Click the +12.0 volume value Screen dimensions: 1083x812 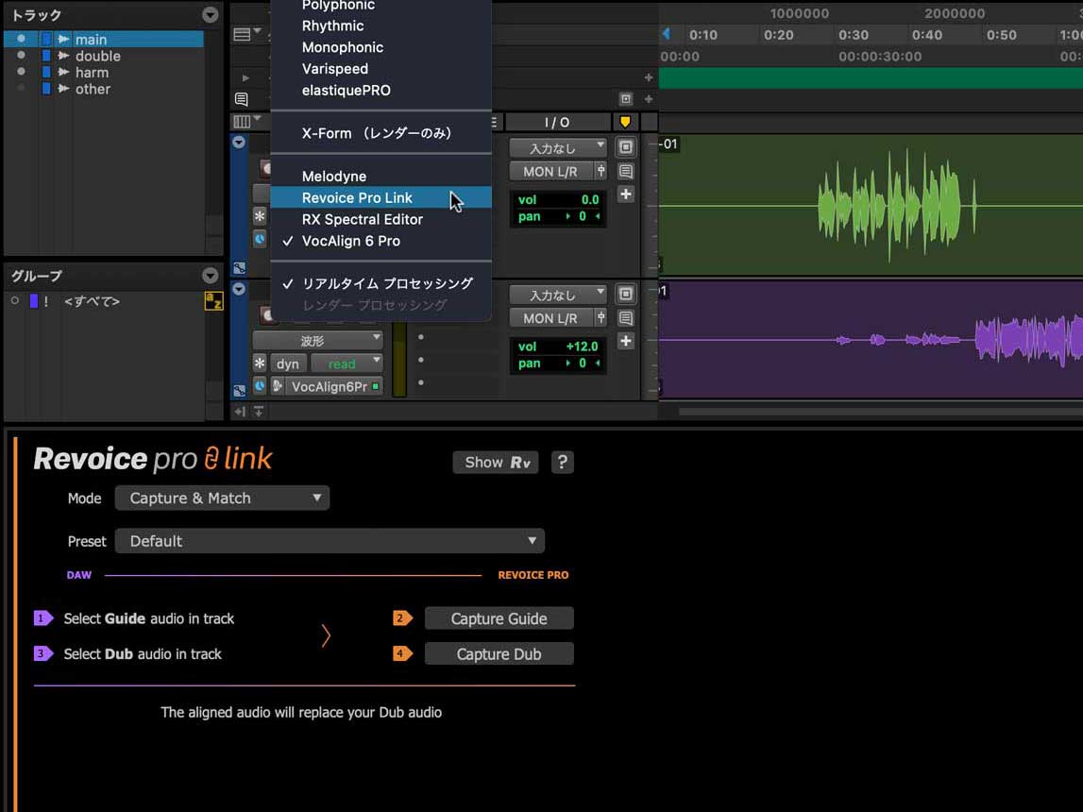point(582,347)
